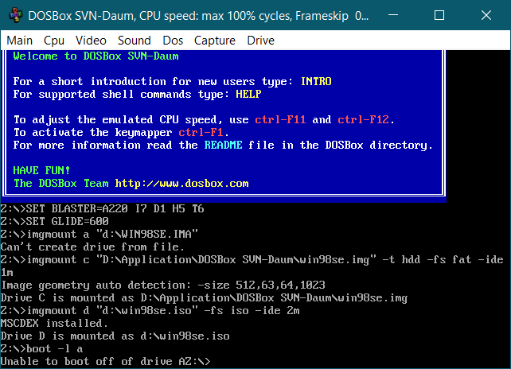Minimize the DOSBox window
Image resolution: width=511 pixels, height=369 pixels.
[401, 15]
